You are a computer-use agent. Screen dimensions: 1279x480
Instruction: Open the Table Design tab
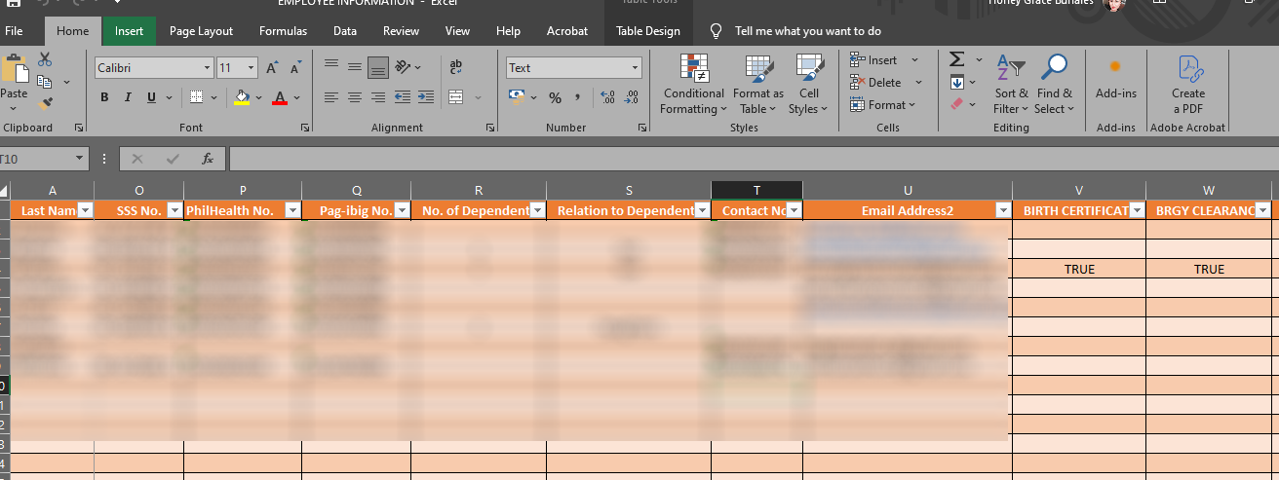click(x=648, y=31)
